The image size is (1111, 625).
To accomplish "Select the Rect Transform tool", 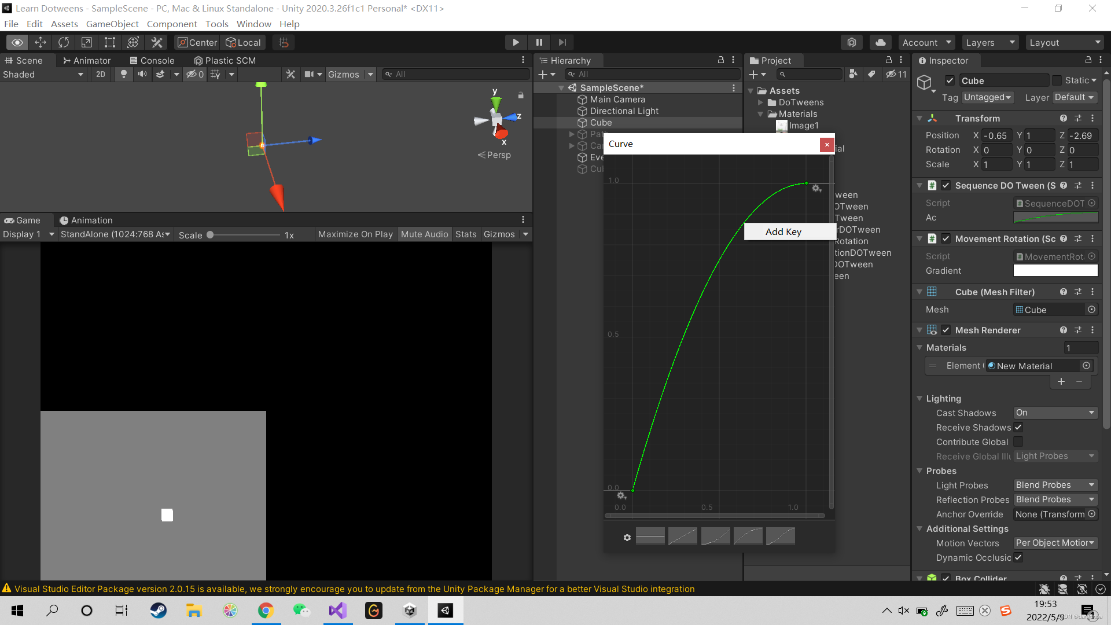I will (109, 42).
